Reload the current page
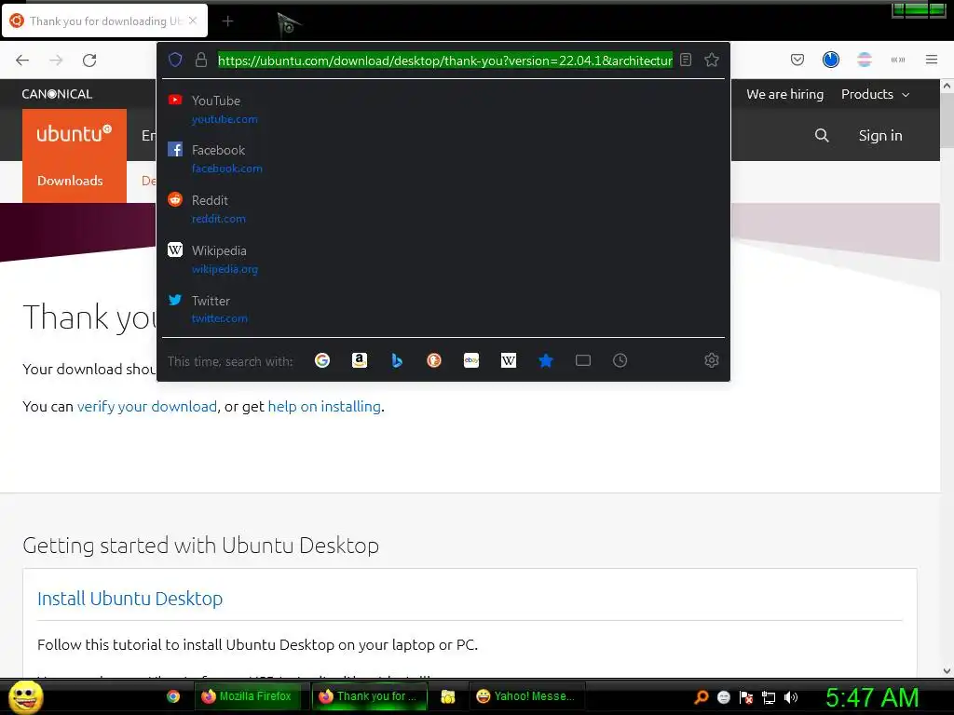954x715 pixels. (x=89, y=61)
